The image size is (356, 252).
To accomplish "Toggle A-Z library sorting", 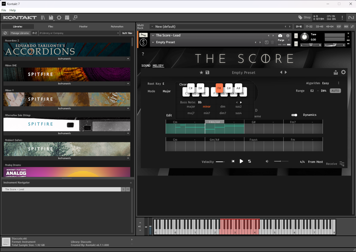I will point(35,33).
